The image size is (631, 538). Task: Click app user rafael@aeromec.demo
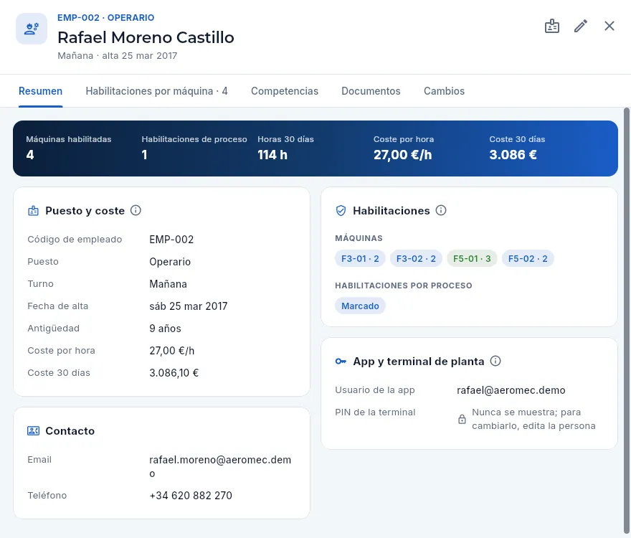tap(511, 390)
